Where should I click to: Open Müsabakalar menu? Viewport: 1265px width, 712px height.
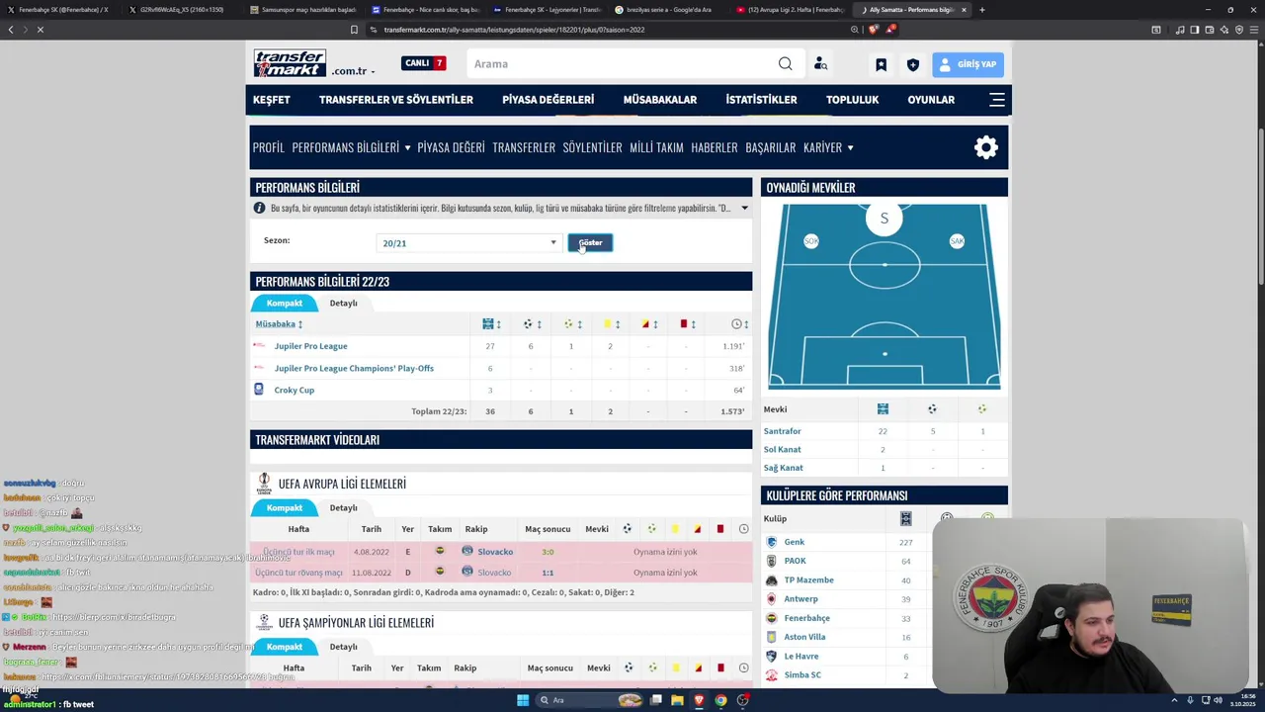[x=660, y=100]
